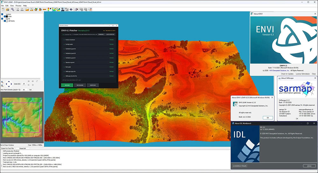The image size is (318, 173).
Task: Open NV5 Geospatial Solutions link in About ENVI
Action: 279,71
